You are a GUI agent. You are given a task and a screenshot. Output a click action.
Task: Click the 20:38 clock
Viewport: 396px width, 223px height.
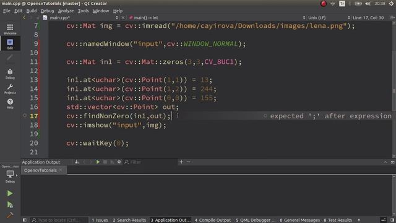tap(380, 4)
